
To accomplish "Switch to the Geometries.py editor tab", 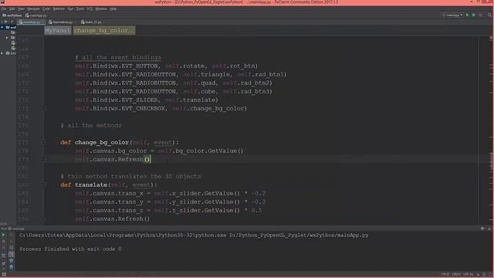I will click(x=62, y=22).
